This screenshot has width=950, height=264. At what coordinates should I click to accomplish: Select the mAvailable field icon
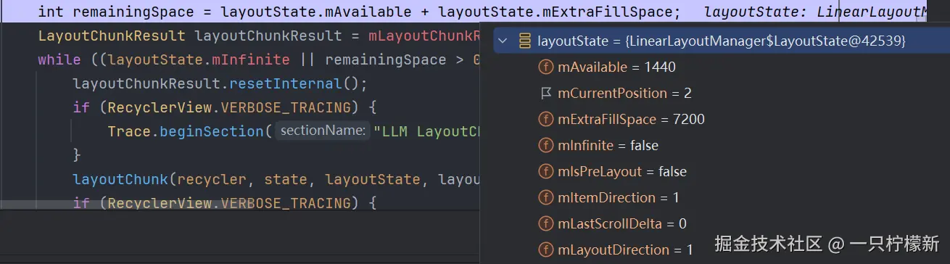click(x=545, y=67)
